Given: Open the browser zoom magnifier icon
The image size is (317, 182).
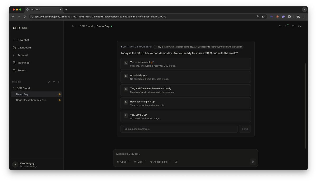Looking at the screenshot, I should 258,17.
